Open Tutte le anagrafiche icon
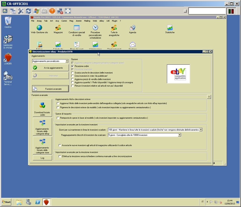This screenshot has width=241, height=207. click(x=114, y=28)
